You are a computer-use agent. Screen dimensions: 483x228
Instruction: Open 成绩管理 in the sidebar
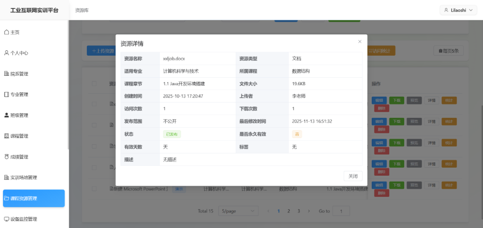tap(19, 156)
